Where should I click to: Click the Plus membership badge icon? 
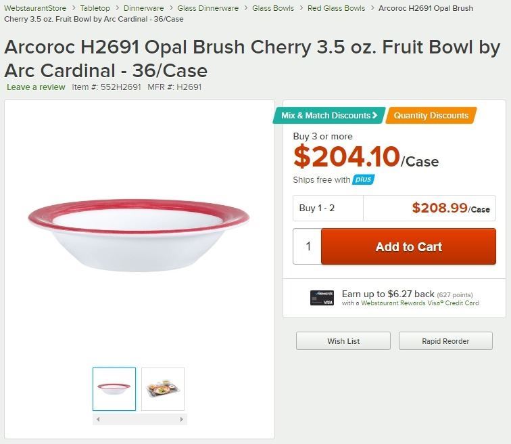(x=363, y=179)
